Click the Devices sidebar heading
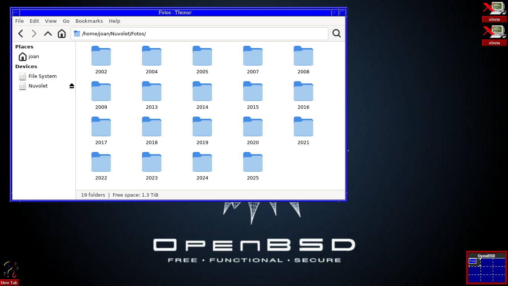 26,67
